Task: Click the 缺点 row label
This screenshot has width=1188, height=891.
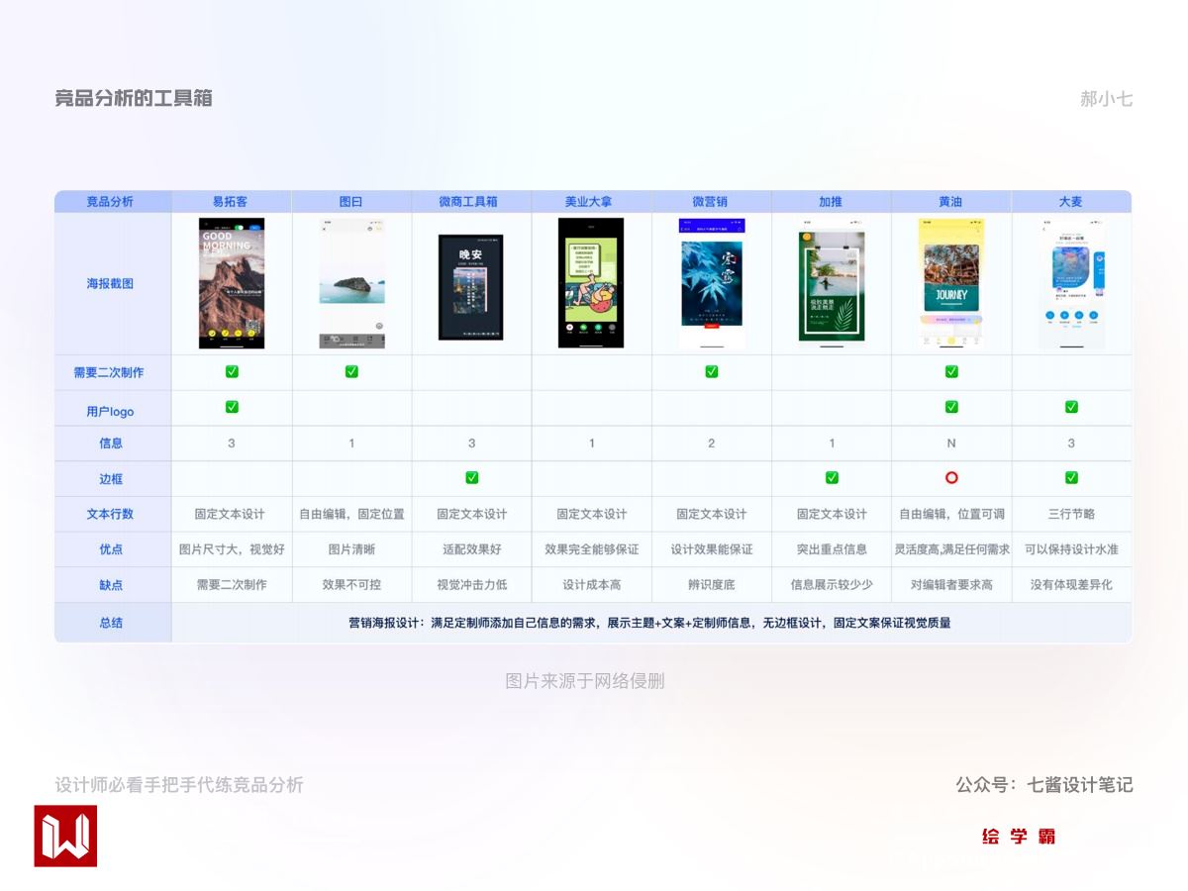Action: coord(111,585)
